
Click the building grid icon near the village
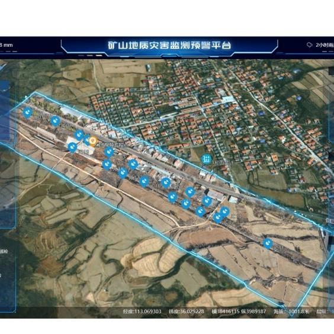point(207,159)
